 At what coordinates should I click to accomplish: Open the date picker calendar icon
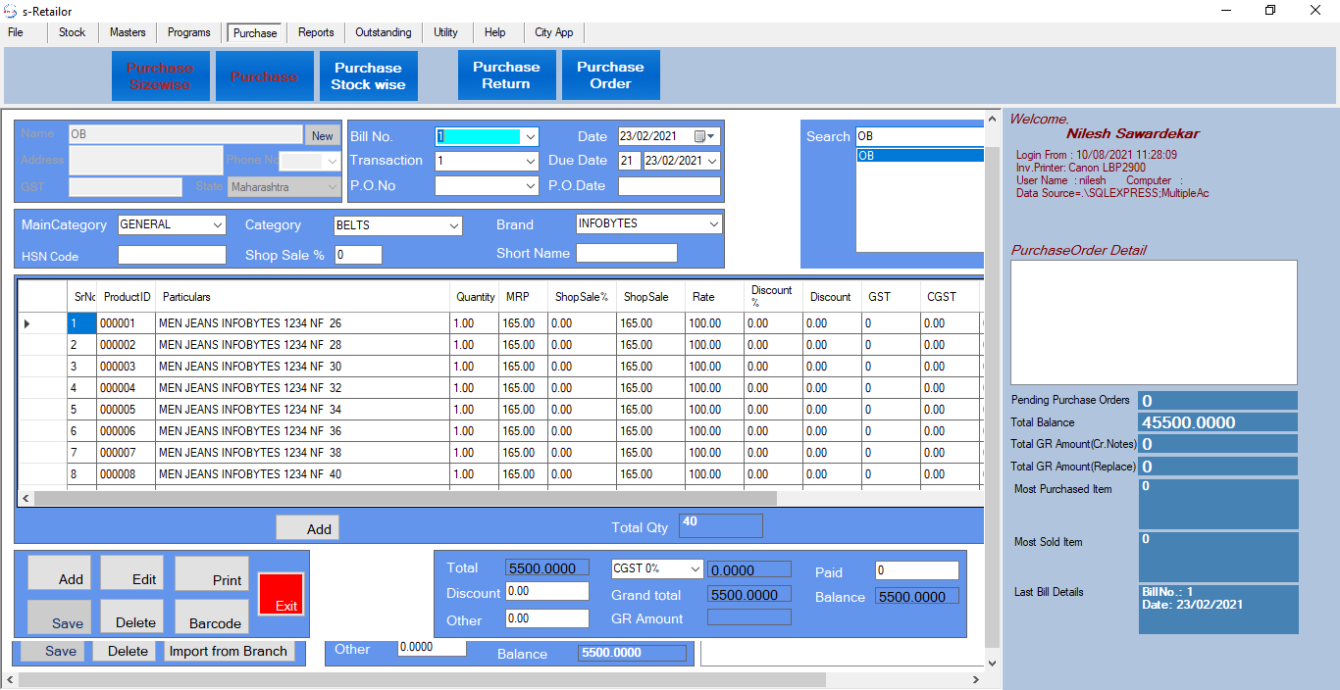[700, 136]
